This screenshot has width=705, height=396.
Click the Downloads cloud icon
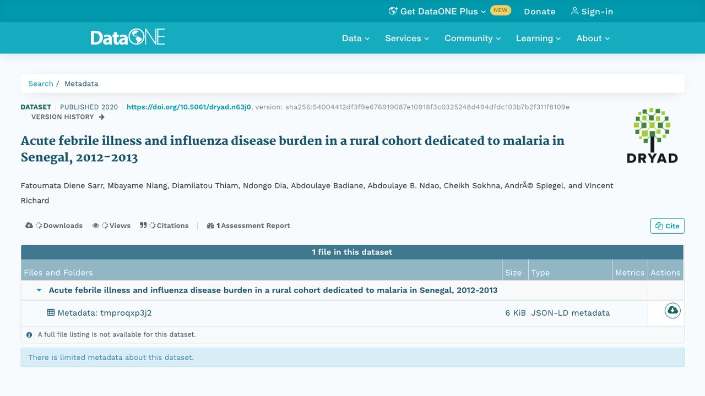click(x=29, y=226)
